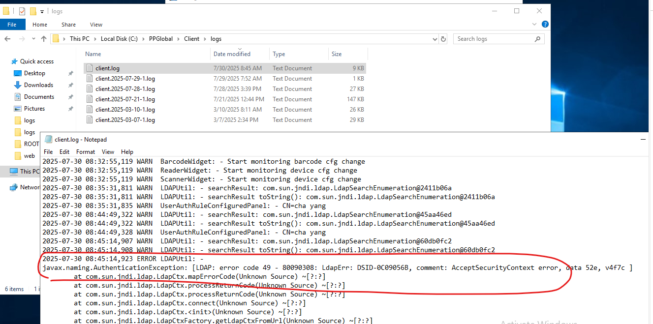This screenshot has height=324, width=653.
Task: Click the back navigation arrow
Action: pos(8,39)
